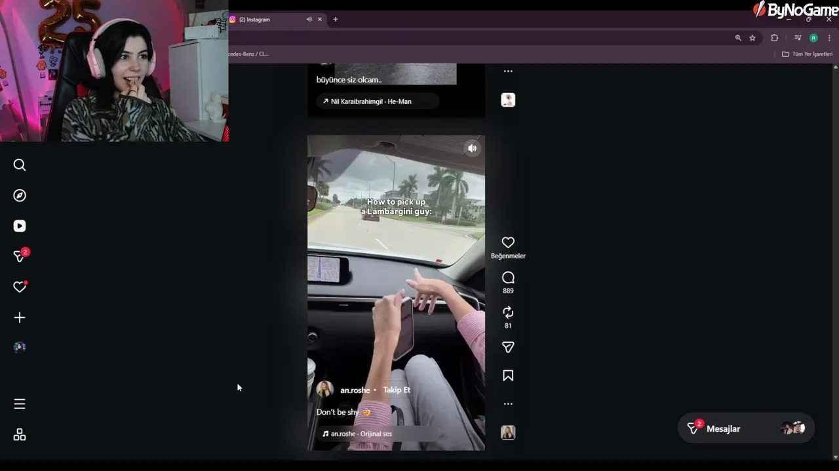Open comments on the reel with 889

pyautogui.click(x=508, y=278)
